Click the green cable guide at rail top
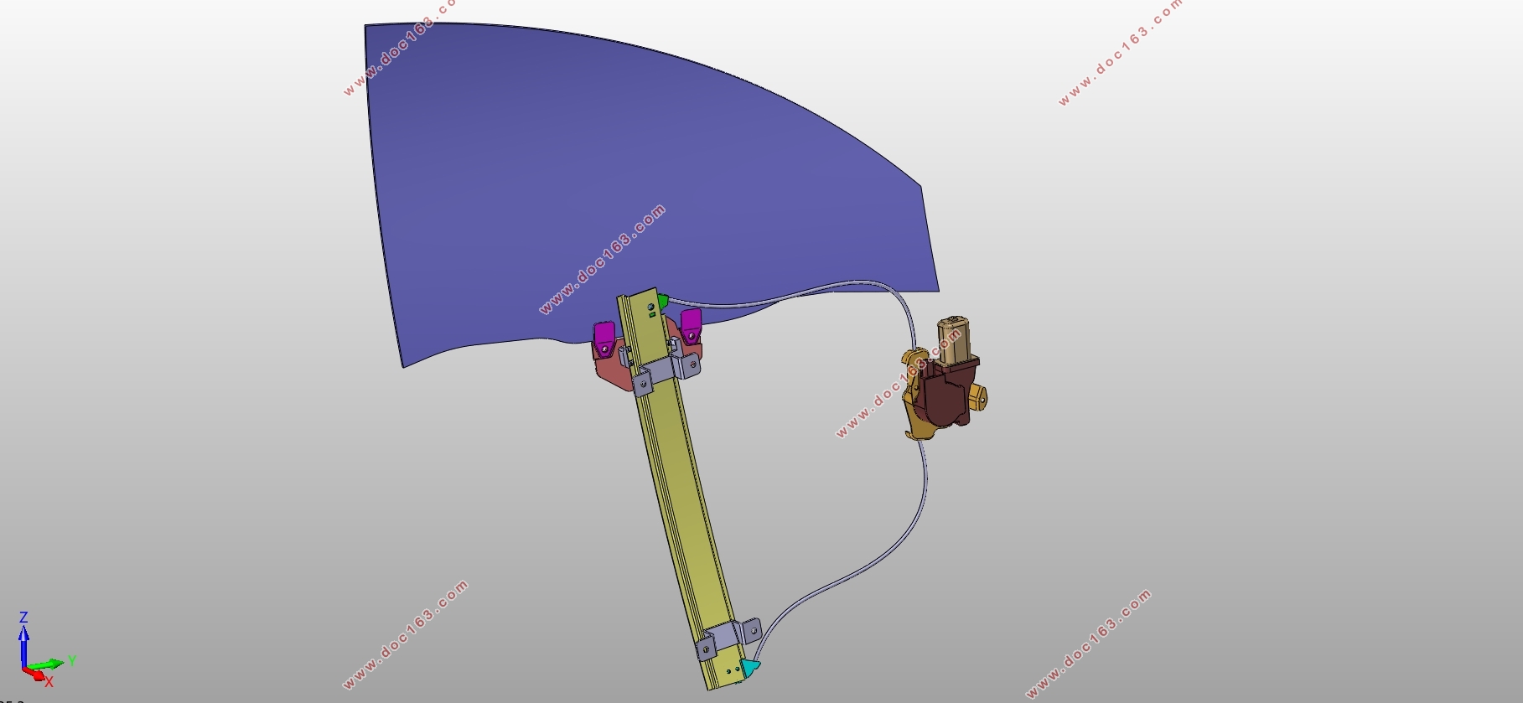The width and height of the screenshot is (1523, 703). point(662,300)
